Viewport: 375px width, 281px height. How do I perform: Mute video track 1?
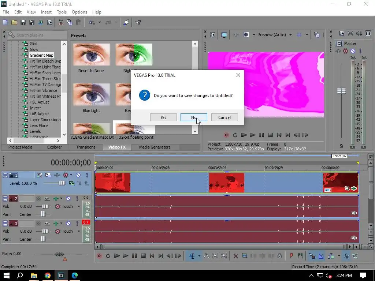tap(78, 175)
